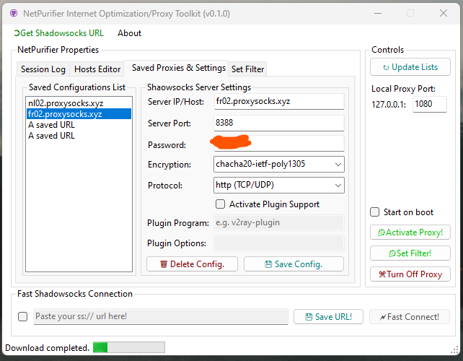Minimize the NetPurifier window
The image size is (463, 361).
378,13
